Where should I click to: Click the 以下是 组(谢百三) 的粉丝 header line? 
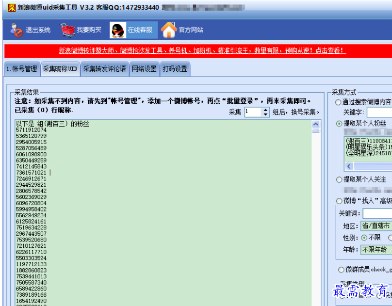52,124
